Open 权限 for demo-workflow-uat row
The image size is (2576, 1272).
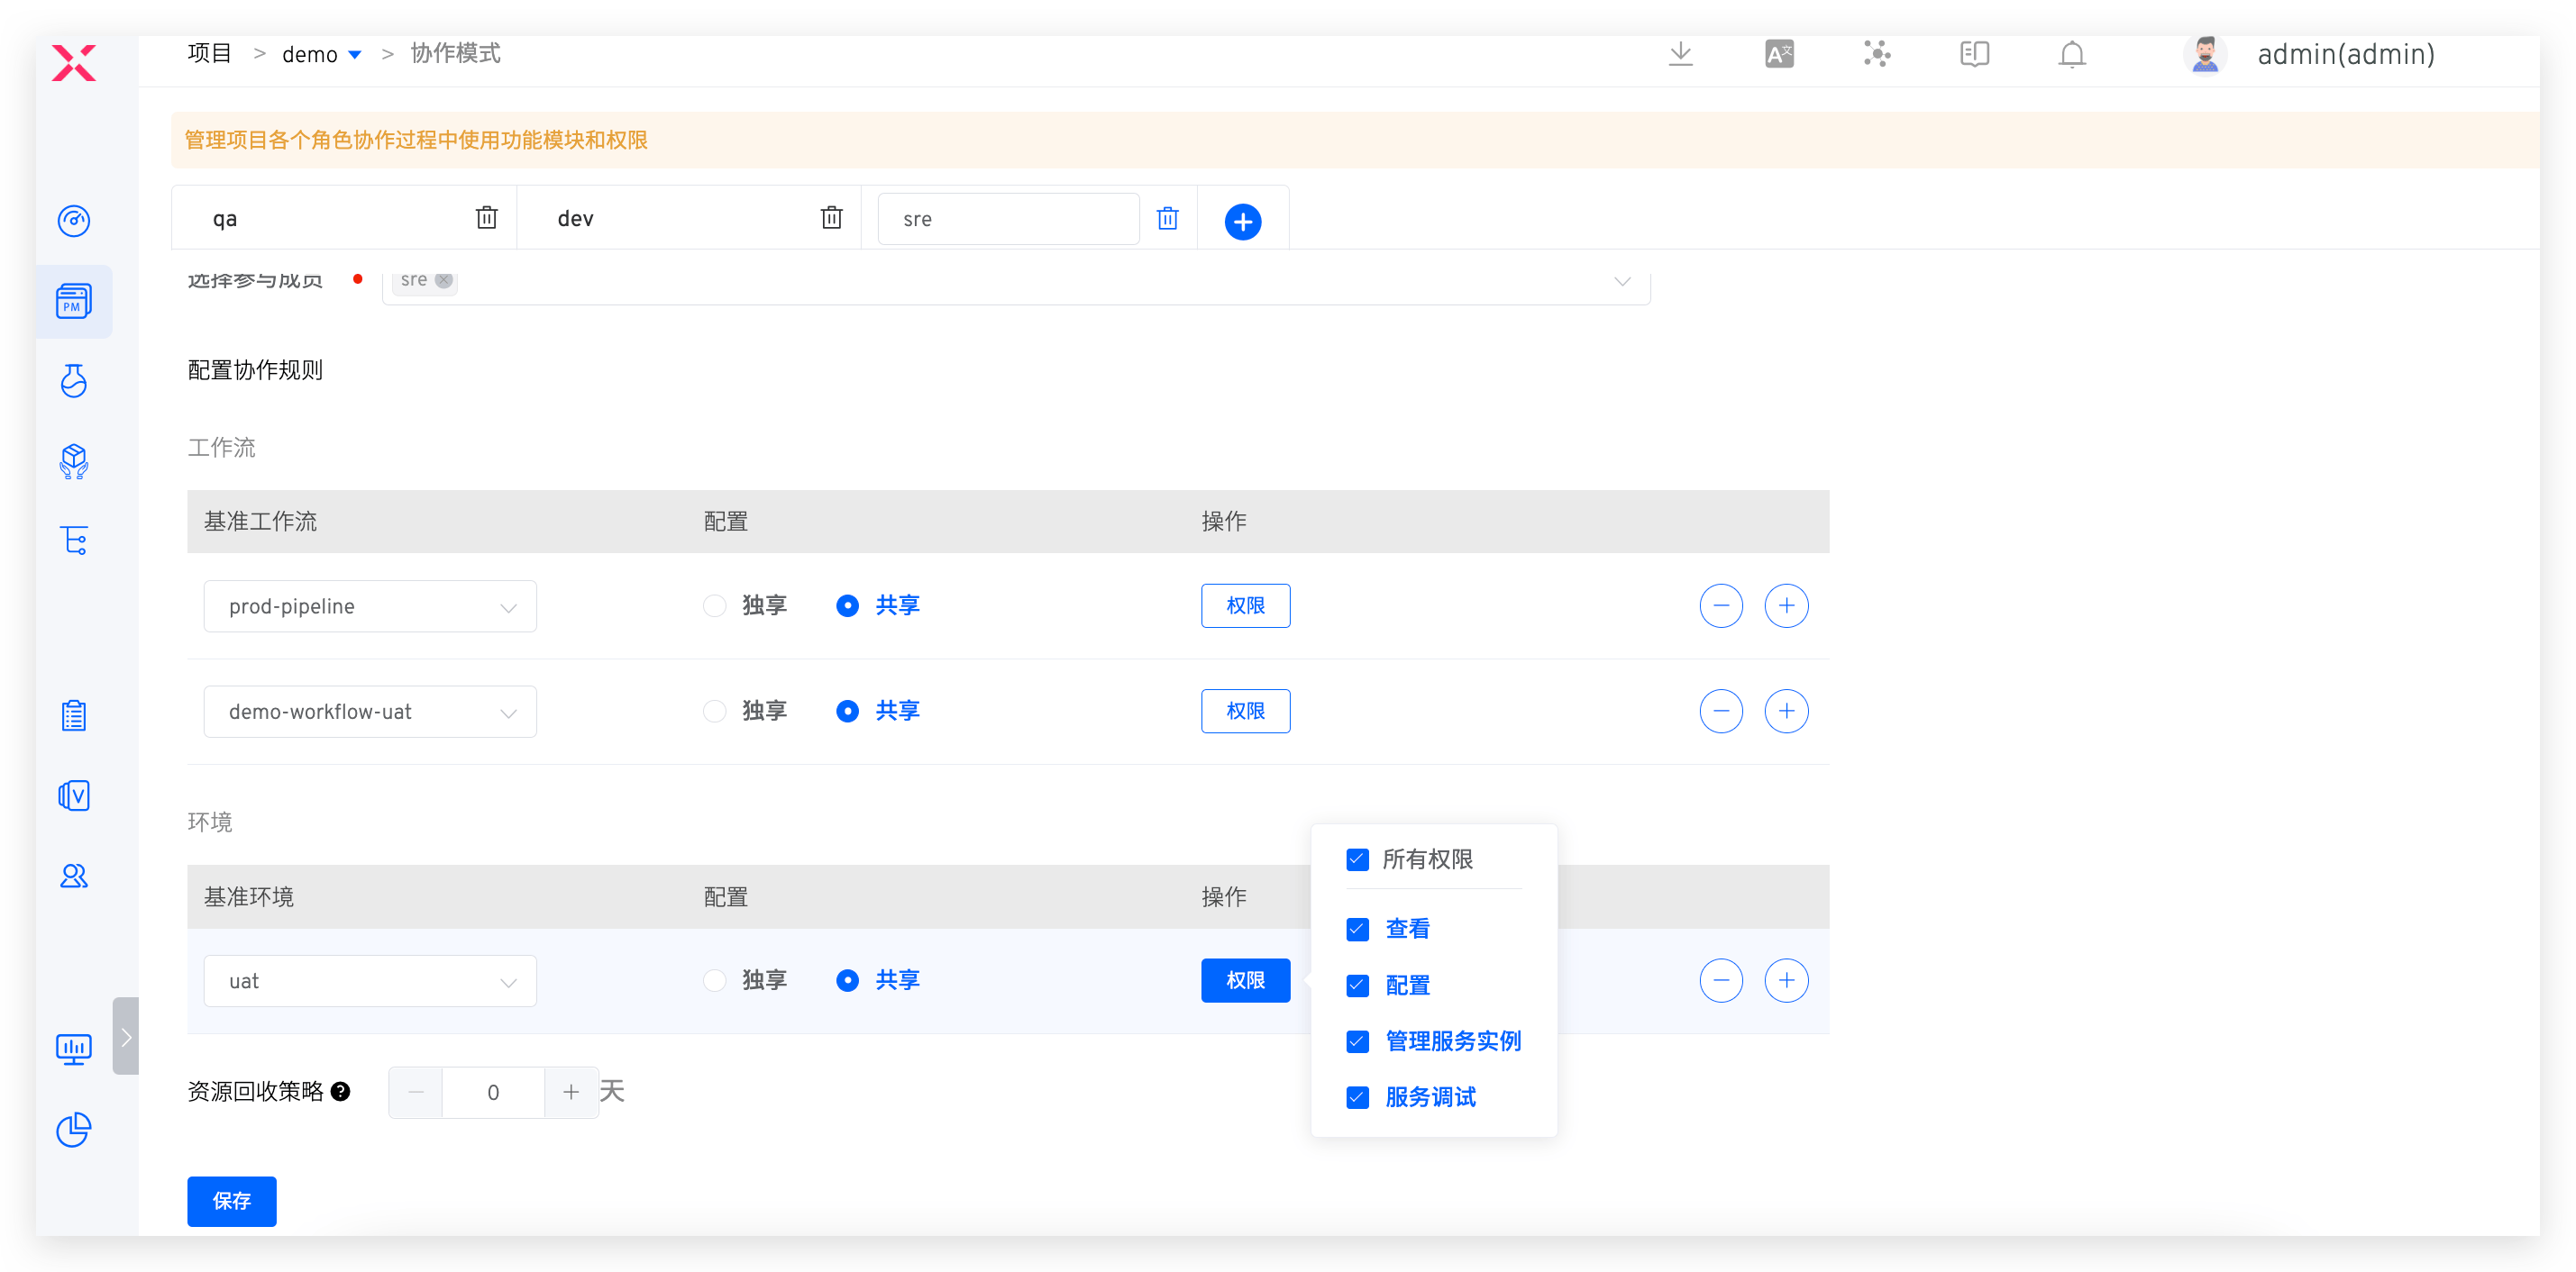[x=1245, y=711]
